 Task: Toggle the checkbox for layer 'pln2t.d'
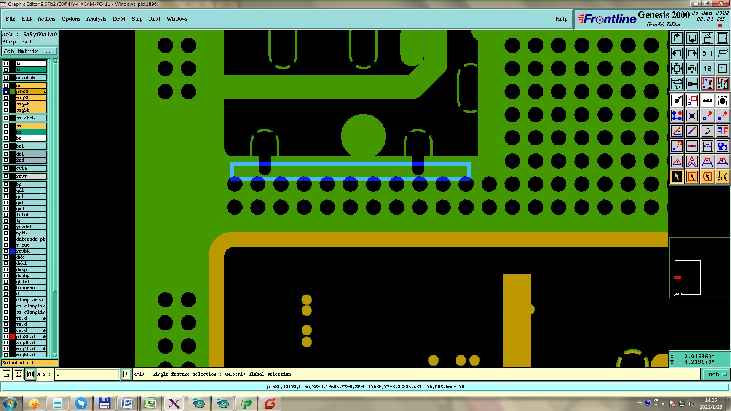[6, 336]
